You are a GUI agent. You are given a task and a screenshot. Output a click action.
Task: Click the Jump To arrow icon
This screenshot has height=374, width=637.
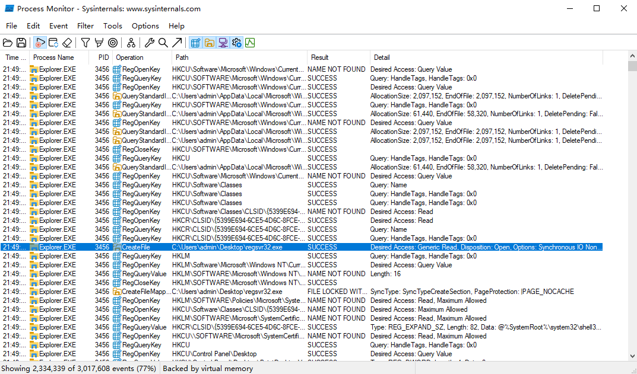click(x=177, y=43)
